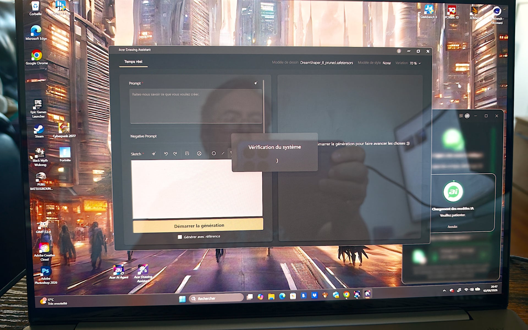The height and width of the screenshot is (330, 528).
Task: Select the circle brush-size tool
Action: (214, 153)
